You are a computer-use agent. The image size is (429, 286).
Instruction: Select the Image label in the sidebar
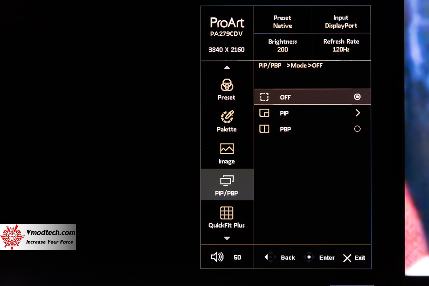coord(226,161)
